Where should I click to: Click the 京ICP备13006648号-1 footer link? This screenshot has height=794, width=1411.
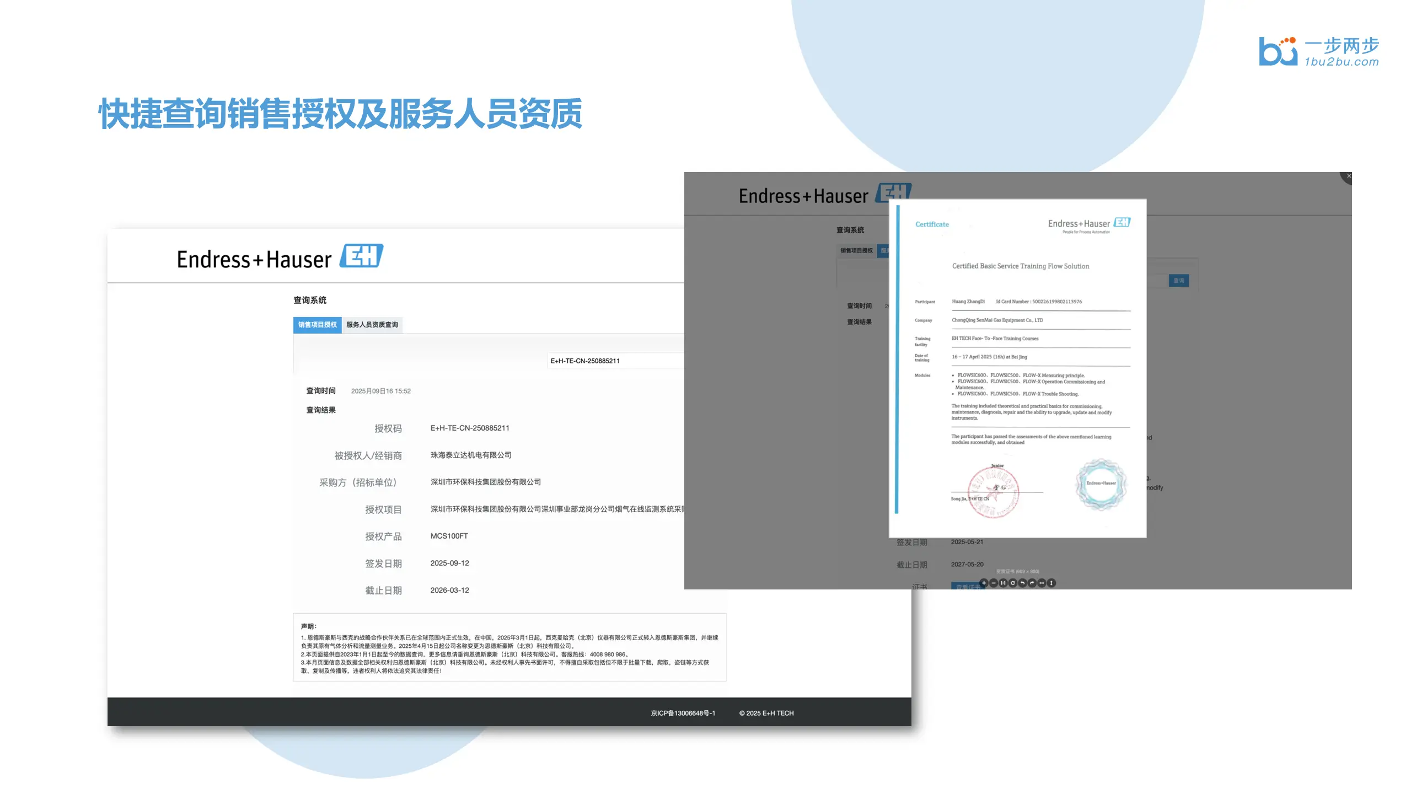[683, 713]
